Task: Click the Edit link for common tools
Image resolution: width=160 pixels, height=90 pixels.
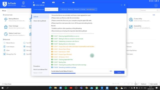Action: (x=154, y=15)
